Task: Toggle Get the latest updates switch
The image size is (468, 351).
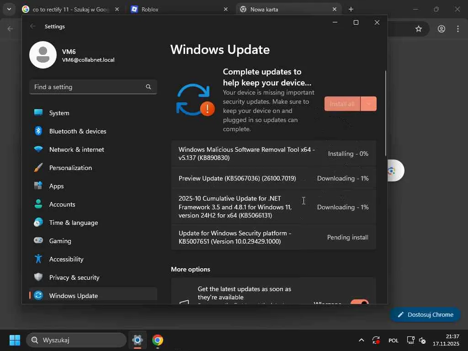Action: click(x=360, y=302)
